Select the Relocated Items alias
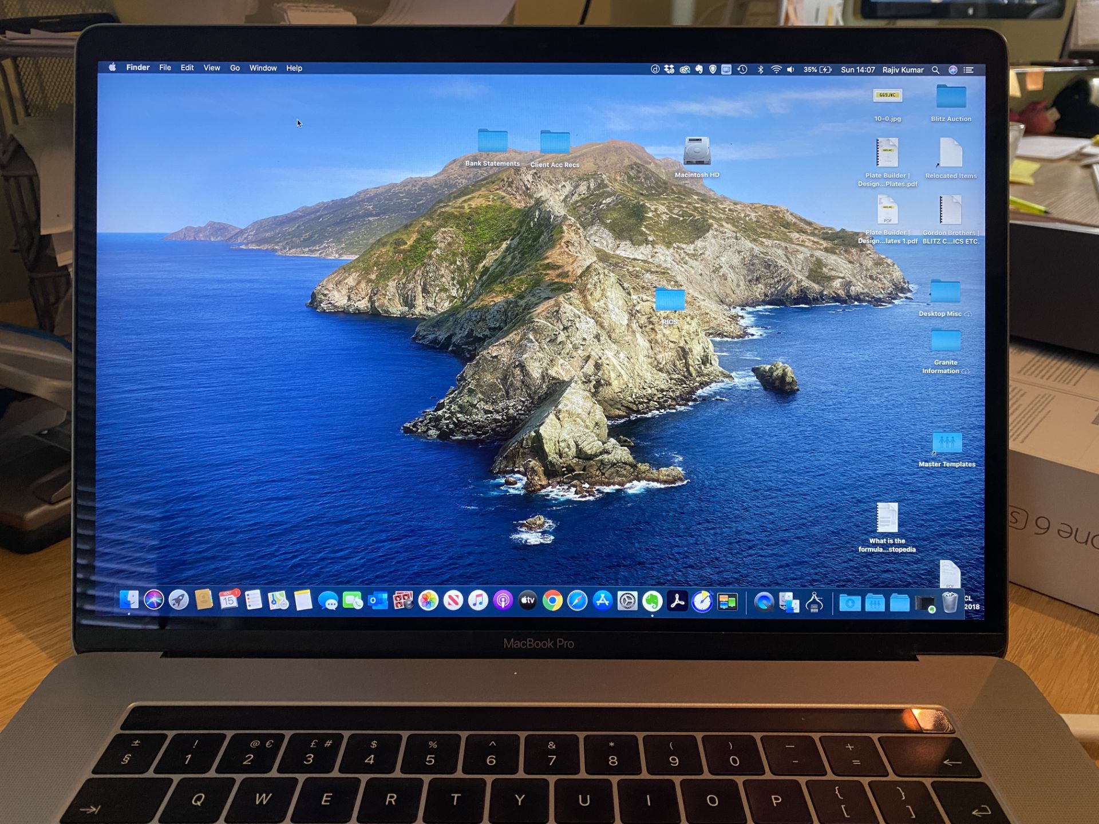1099x824 pixels. pos(951,159)
